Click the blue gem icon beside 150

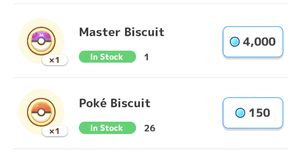tap(240, 113)
